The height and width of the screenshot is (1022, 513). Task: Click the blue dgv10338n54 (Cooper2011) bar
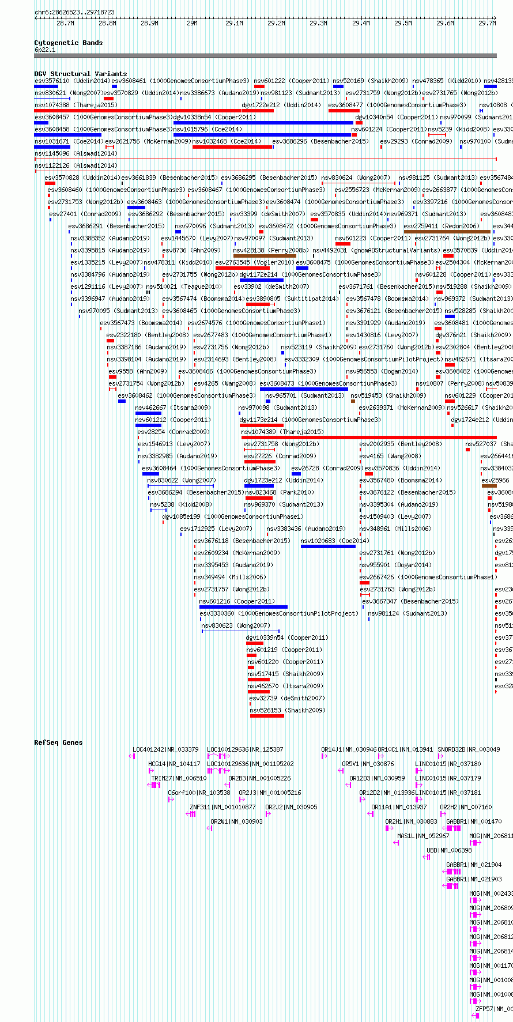pos(263,123)
